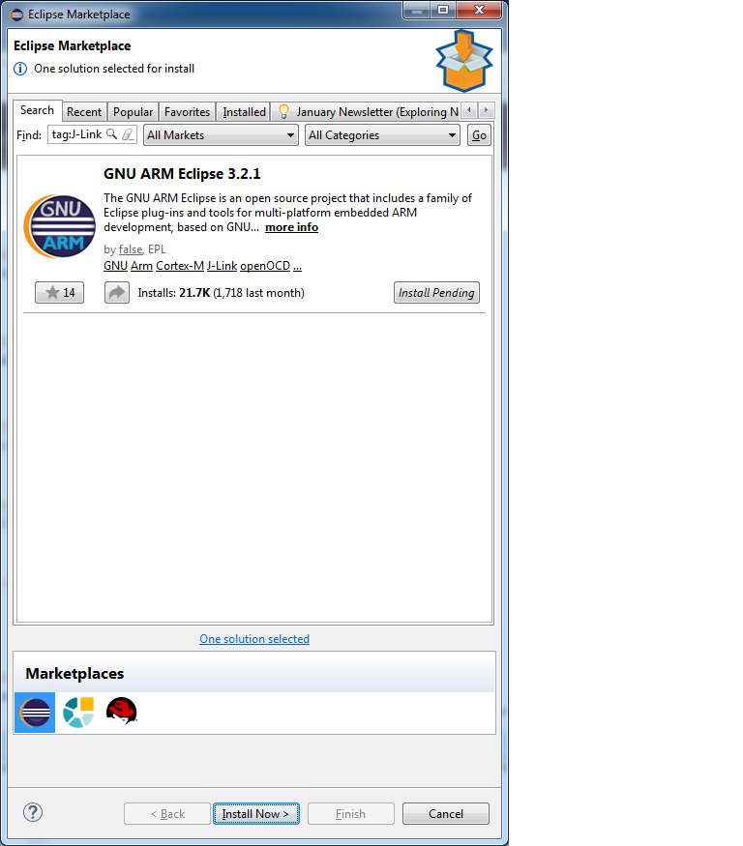Switch to the Popular tab
The width and height of the screenshot is (743, 846).
point(133,112)
